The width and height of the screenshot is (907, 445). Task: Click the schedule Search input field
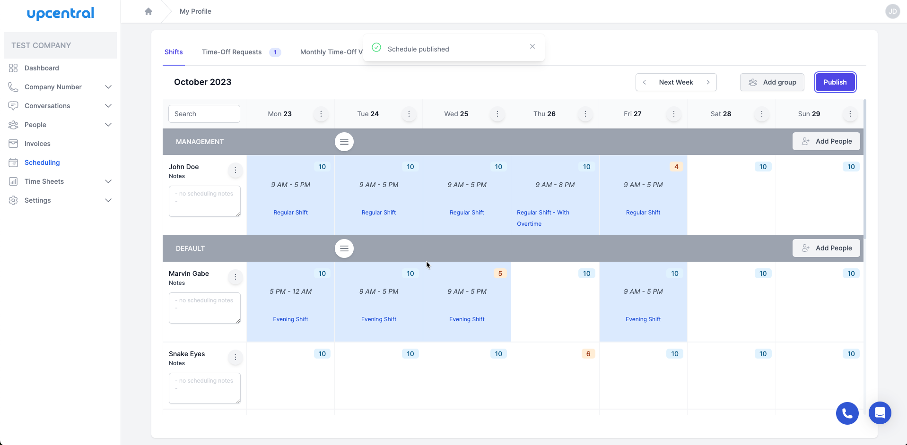coord(204,114)
